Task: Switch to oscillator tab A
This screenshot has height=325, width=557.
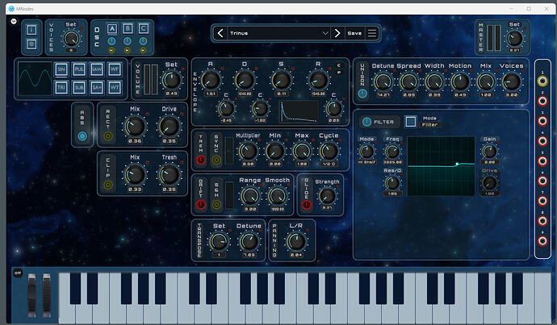Action: point(112,29)
